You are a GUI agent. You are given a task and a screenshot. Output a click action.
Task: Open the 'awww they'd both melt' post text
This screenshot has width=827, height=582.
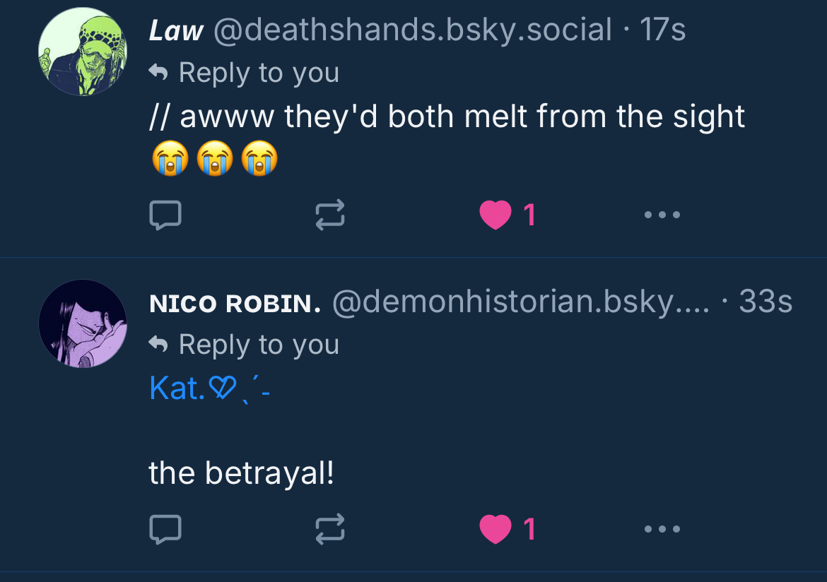(x=447, y=117)
